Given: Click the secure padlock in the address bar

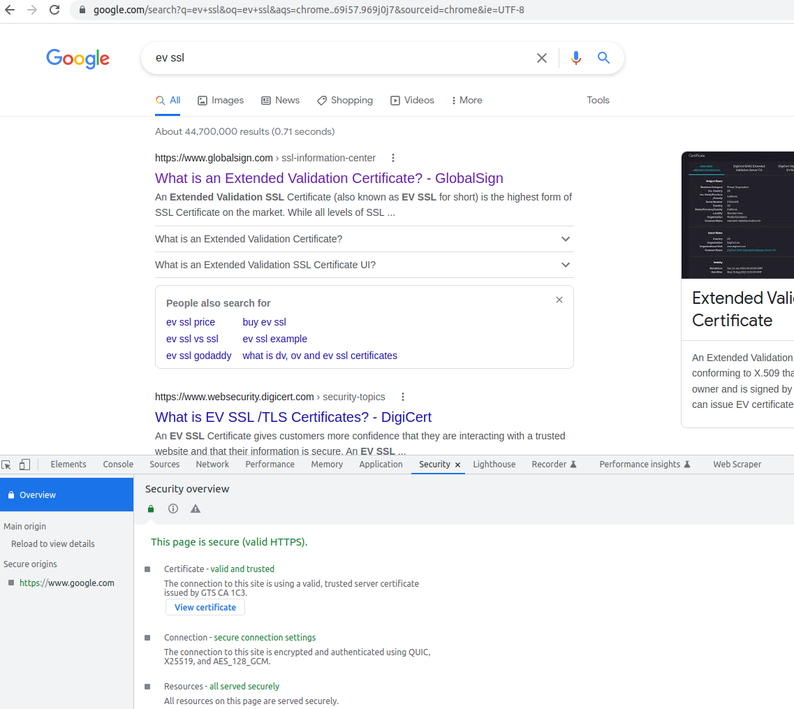Looking at the screenshot, I should [82, 10].
